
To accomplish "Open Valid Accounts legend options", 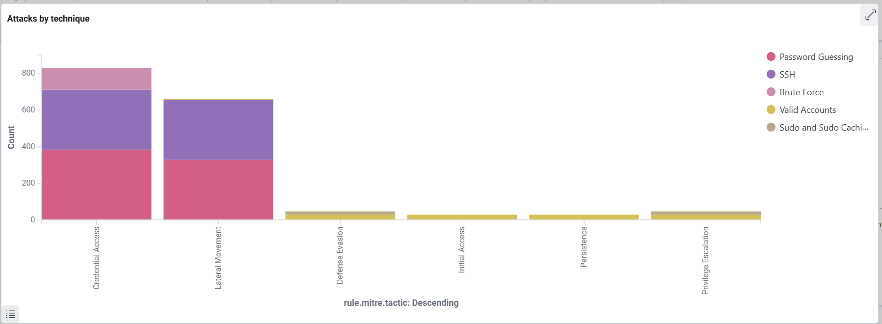I will pos(807,110).
